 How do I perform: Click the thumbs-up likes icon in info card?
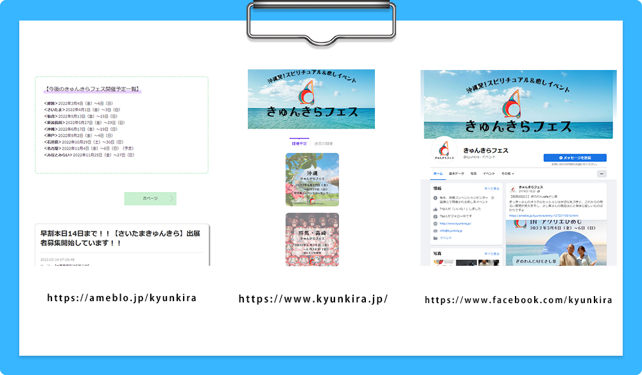(x=435, y=209)
